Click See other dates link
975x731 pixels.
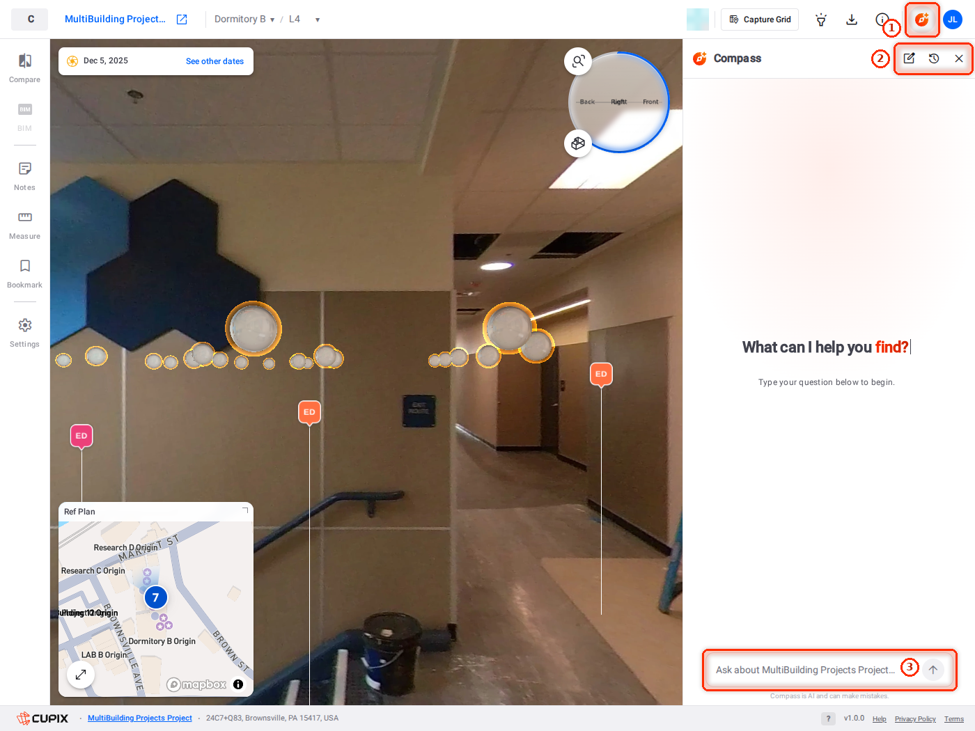(214, 61)
